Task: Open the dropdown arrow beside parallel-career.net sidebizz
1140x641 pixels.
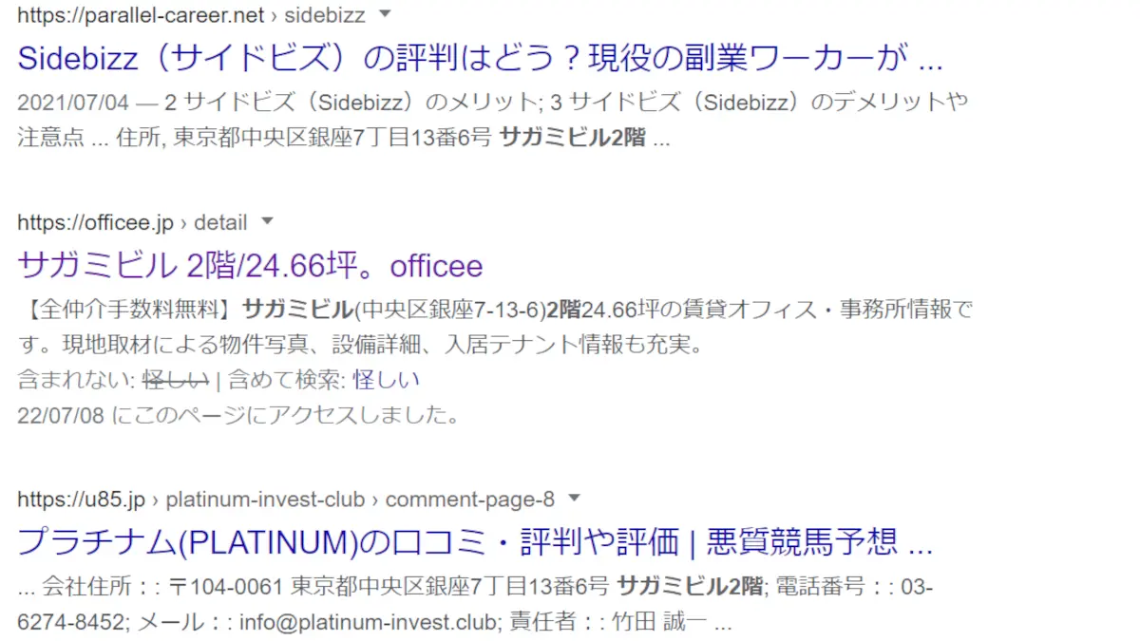Action: click(x=385, y=14)
